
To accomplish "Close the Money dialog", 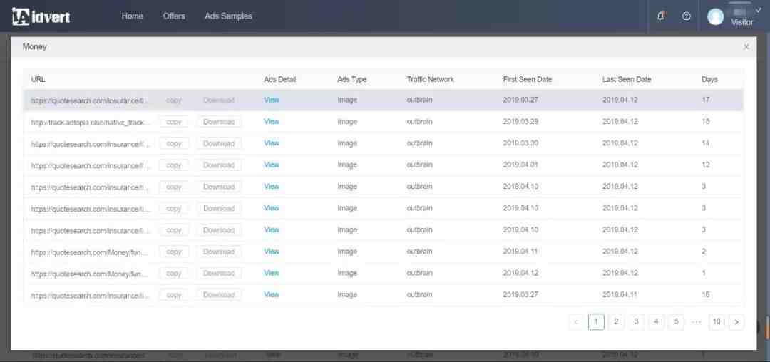I will 746,47.
